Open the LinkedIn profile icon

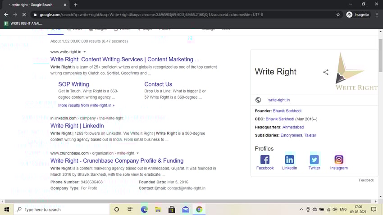289,160
